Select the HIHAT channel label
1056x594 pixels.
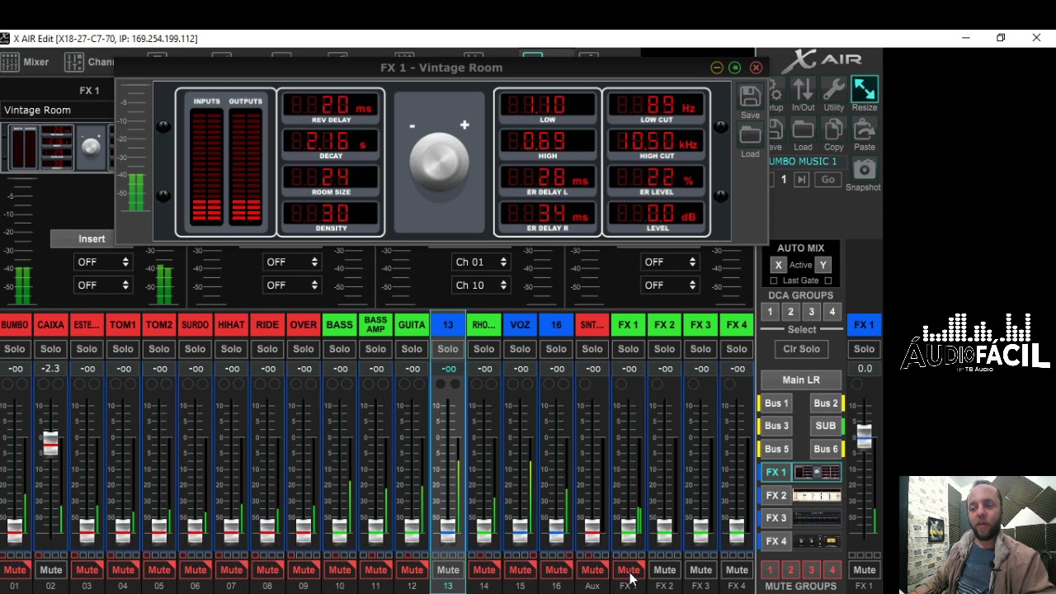click(x=231, y=325)
